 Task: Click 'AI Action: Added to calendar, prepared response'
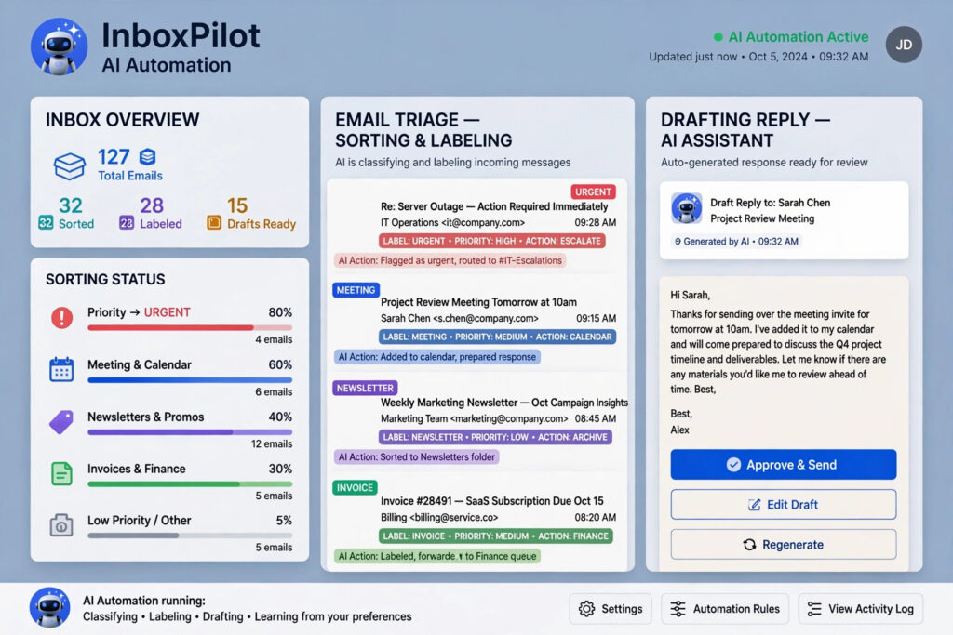[x=437, y=357]
